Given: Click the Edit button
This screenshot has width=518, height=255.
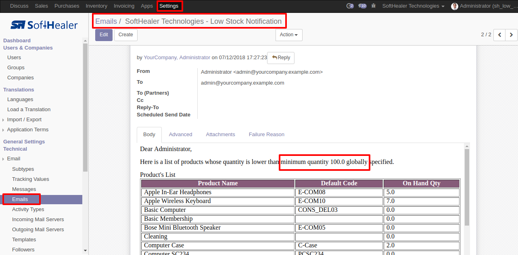Looking at the screenshot, I should pyautogui.click(x=104, y=35).
